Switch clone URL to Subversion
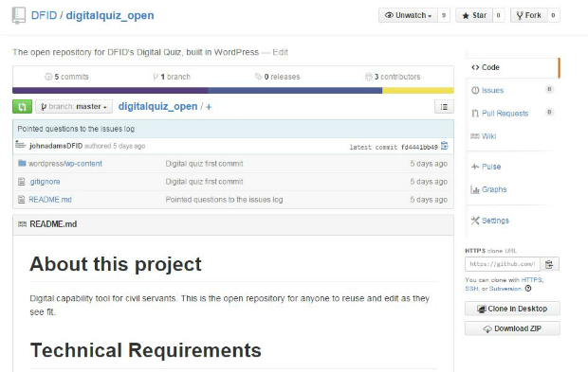588x372 pixels. tap(505, 289)
